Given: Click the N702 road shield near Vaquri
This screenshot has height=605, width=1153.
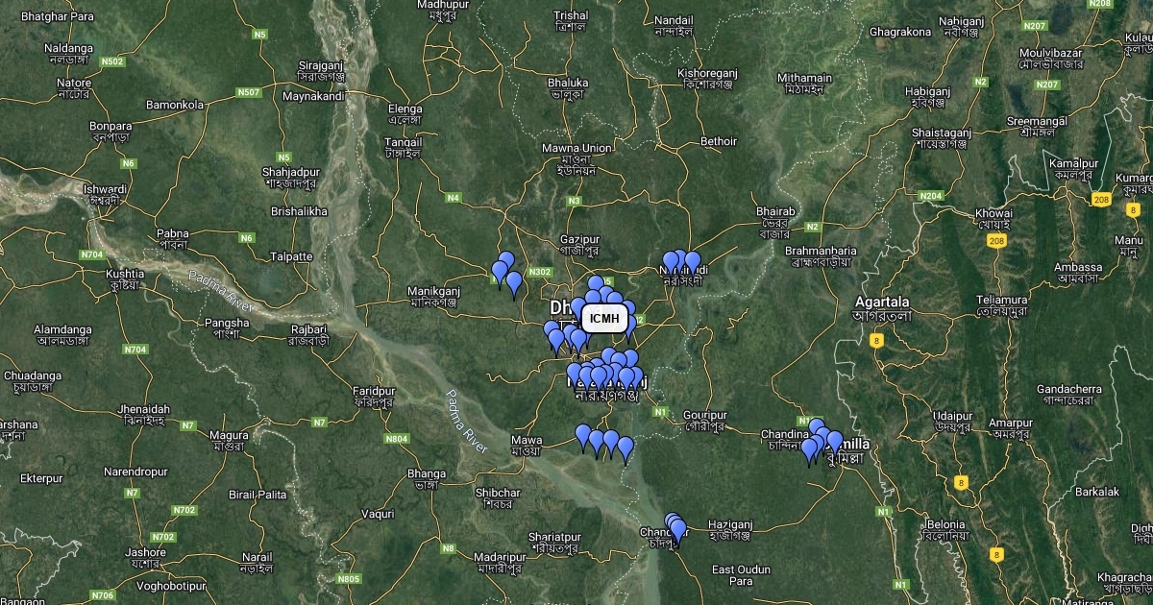Looking at the screenshot, I should point(184,510).
